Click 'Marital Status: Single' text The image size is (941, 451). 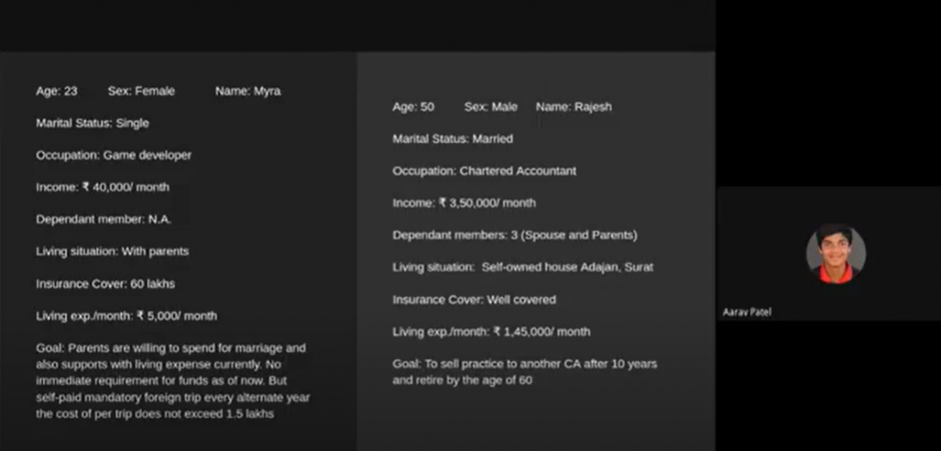coord(93,123)
